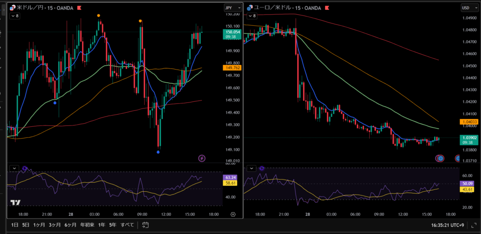This screenshot has width=481, height=234.
Task: Expand the right RSI pane legend chevron
Action: pos(251,168)
